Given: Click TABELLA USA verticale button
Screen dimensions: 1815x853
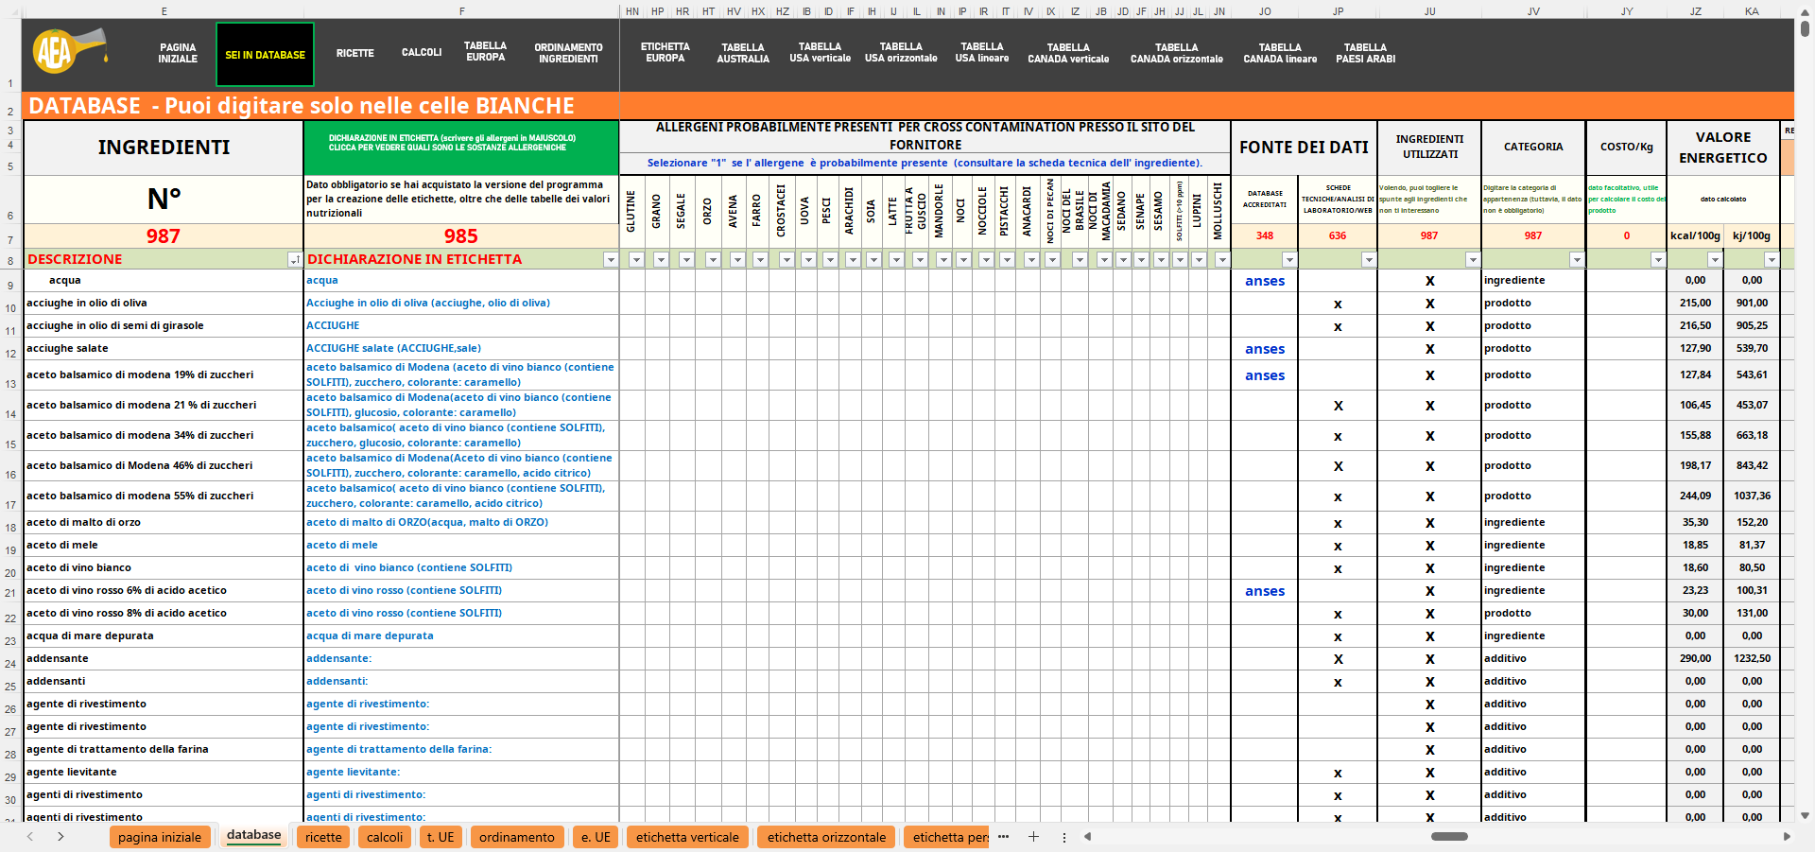Looking at the screenshot, I should click(x=820, y=52).
